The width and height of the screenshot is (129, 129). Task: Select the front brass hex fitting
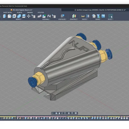[x=39, y=78]
